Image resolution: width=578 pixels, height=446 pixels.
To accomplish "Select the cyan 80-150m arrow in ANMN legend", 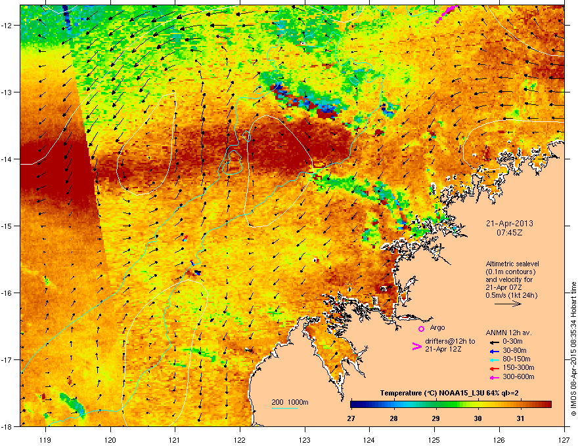I will tap(495, 360).
